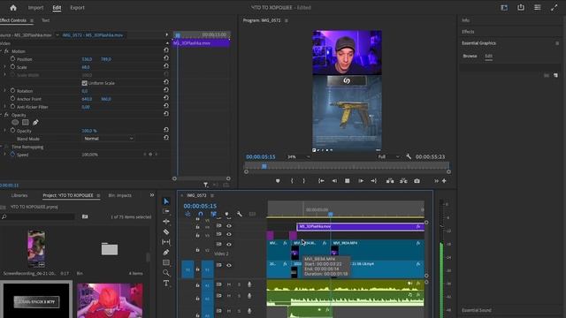The image size is (566, 318).
Task: Click the Program monitor playhead scrubber
Action: [264, 166]
